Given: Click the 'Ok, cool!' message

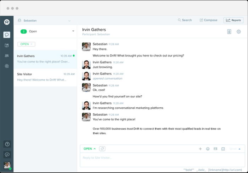Looking at the screenshot, I should pyautogui.click(x=99, y=90).
